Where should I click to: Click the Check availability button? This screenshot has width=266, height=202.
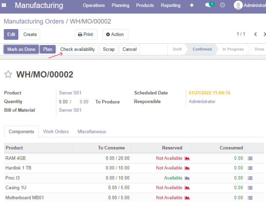pyautogui.click(x=78, y=49)
